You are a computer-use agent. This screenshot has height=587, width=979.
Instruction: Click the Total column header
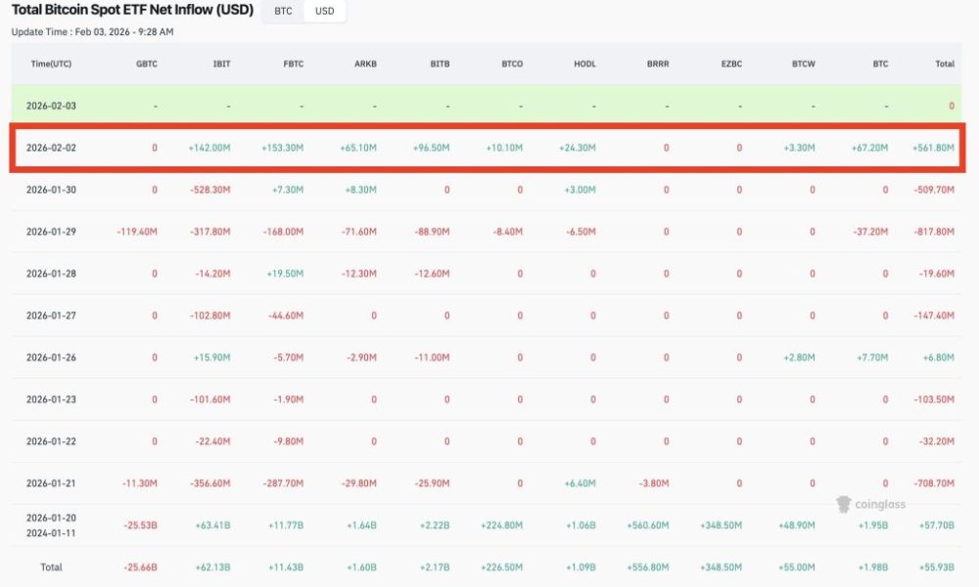[946, 63]
